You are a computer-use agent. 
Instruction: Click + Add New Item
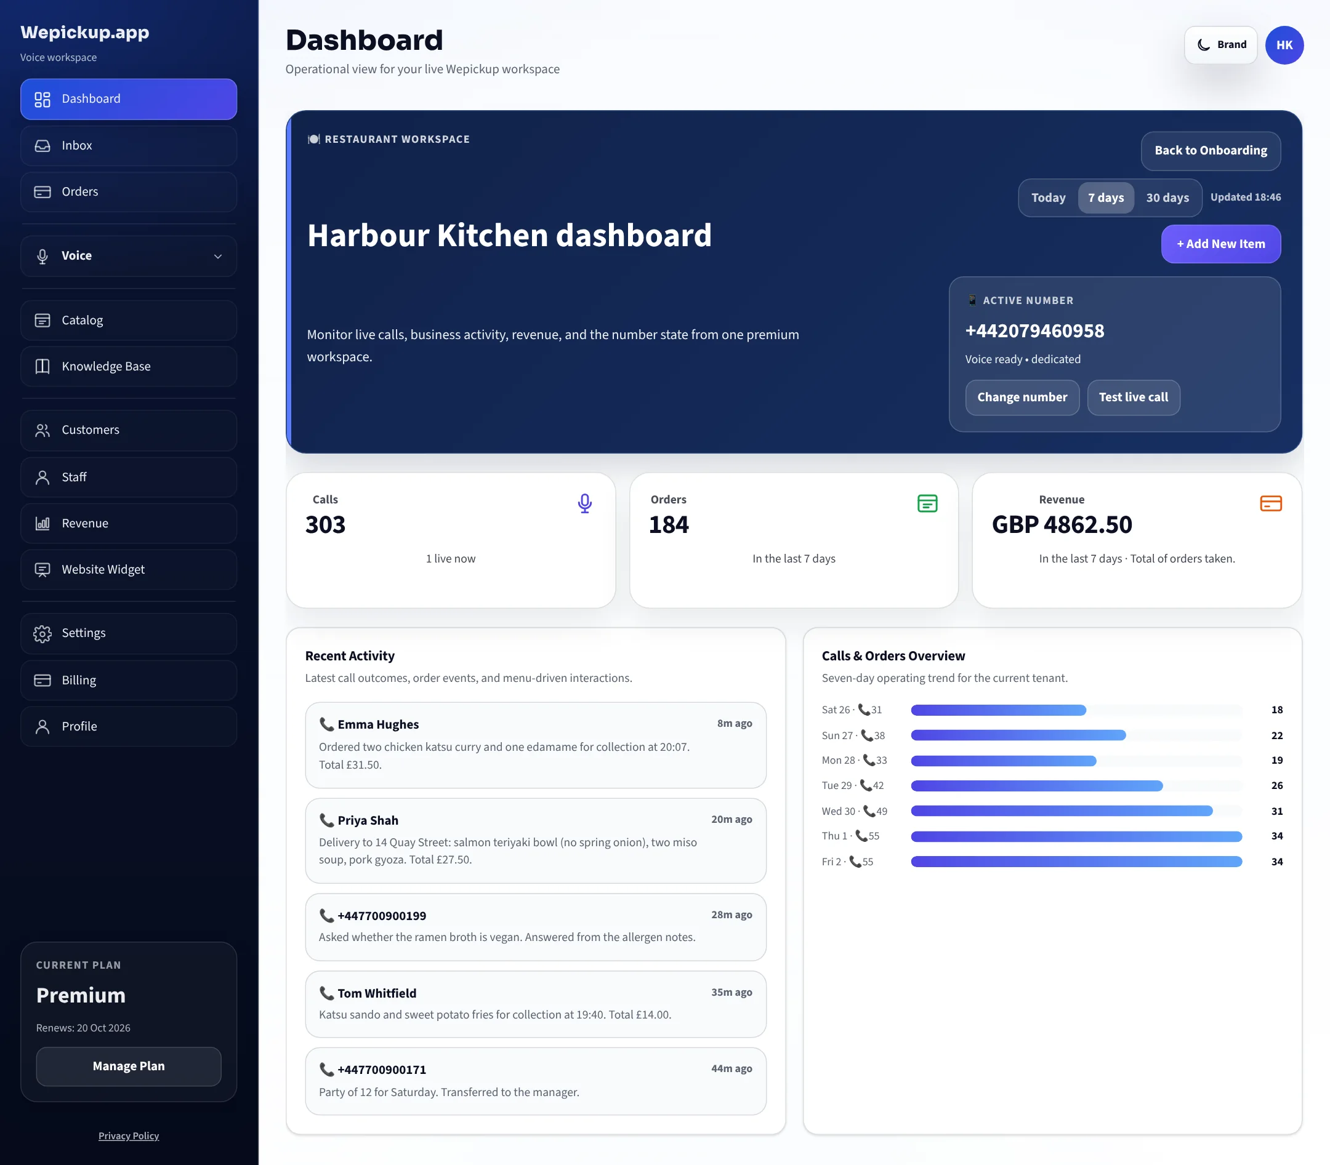pos(1221,244)
